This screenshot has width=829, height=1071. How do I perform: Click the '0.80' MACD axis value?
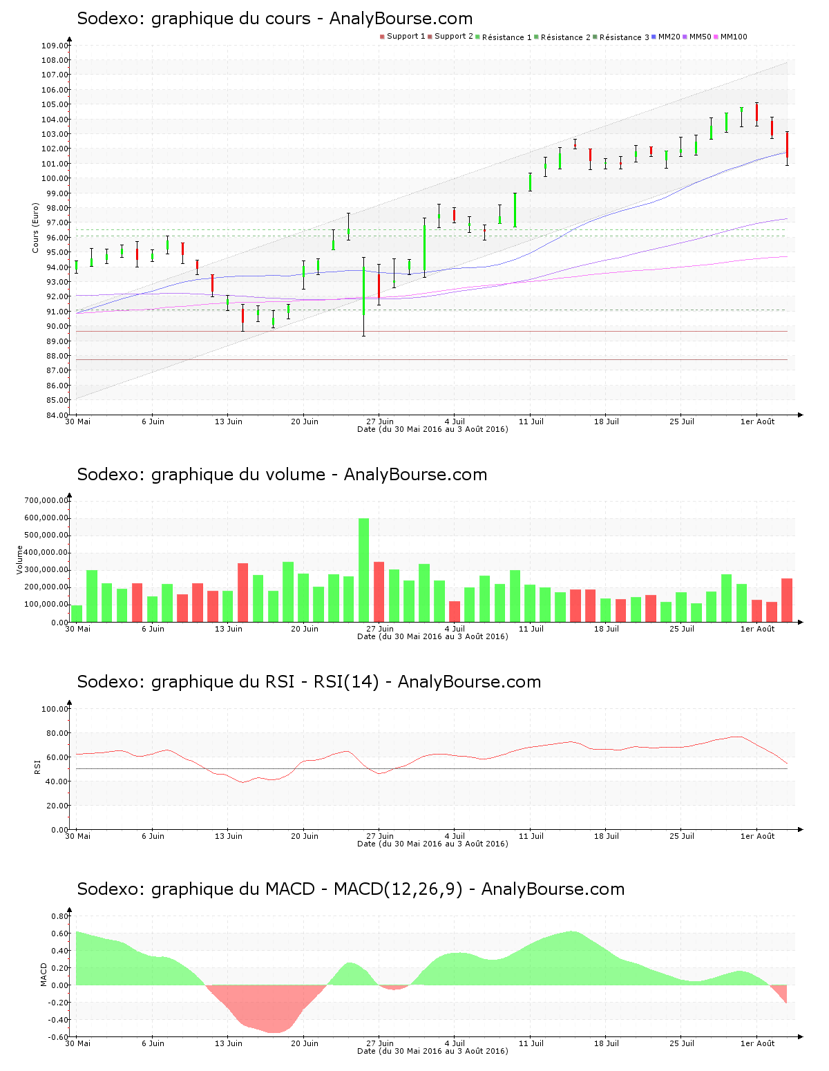[x=59, y=916]
